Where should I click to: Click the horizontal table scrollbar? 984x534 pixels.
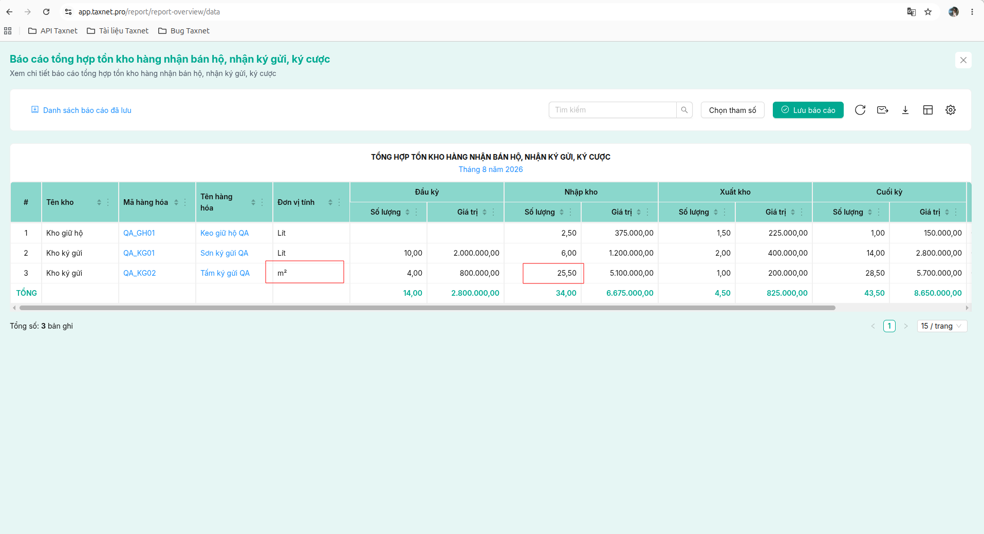pos(428,308)
